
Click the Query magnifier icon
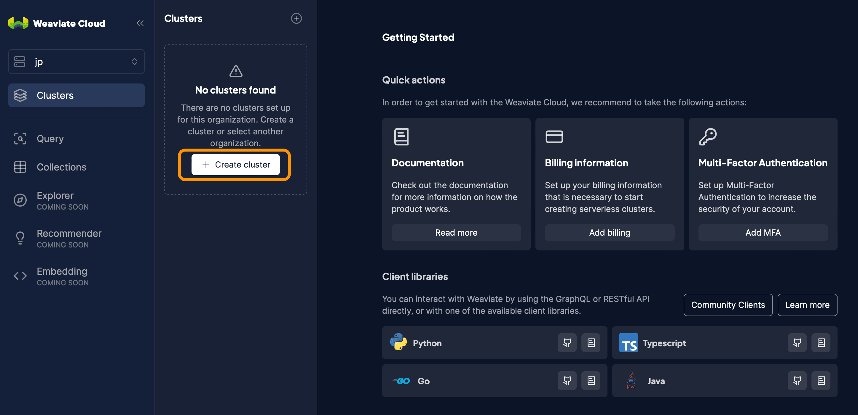[20, 139]
